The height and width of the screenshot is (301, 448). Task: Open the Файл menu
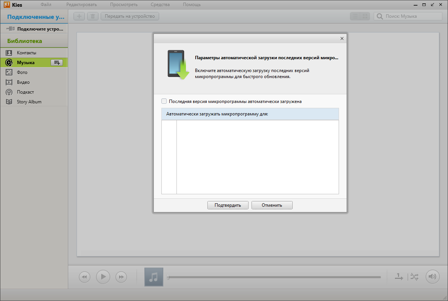click(46, 5)
